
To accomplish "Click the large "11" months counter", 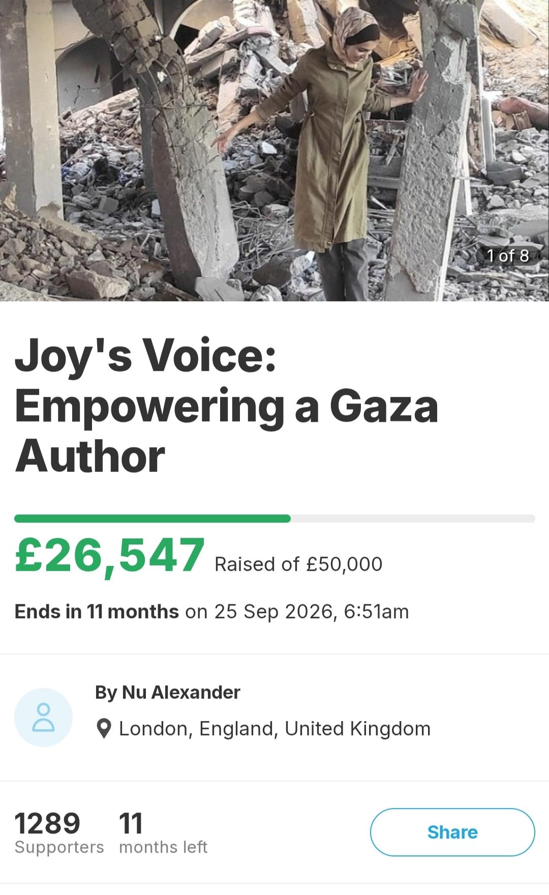I will [131, 823].
